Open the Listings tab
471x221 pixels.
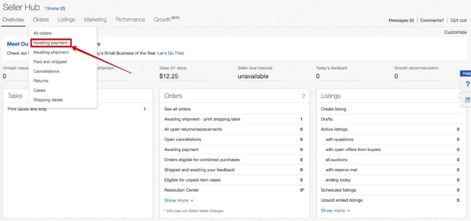[66, 19]
